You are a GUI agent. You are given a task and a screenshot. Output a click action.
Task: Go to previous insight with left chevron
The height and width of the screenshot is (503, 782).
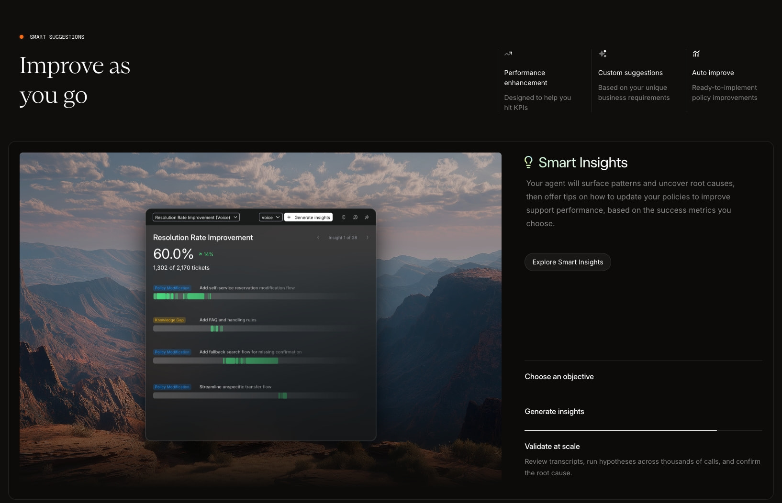click(x=318, y=238)
